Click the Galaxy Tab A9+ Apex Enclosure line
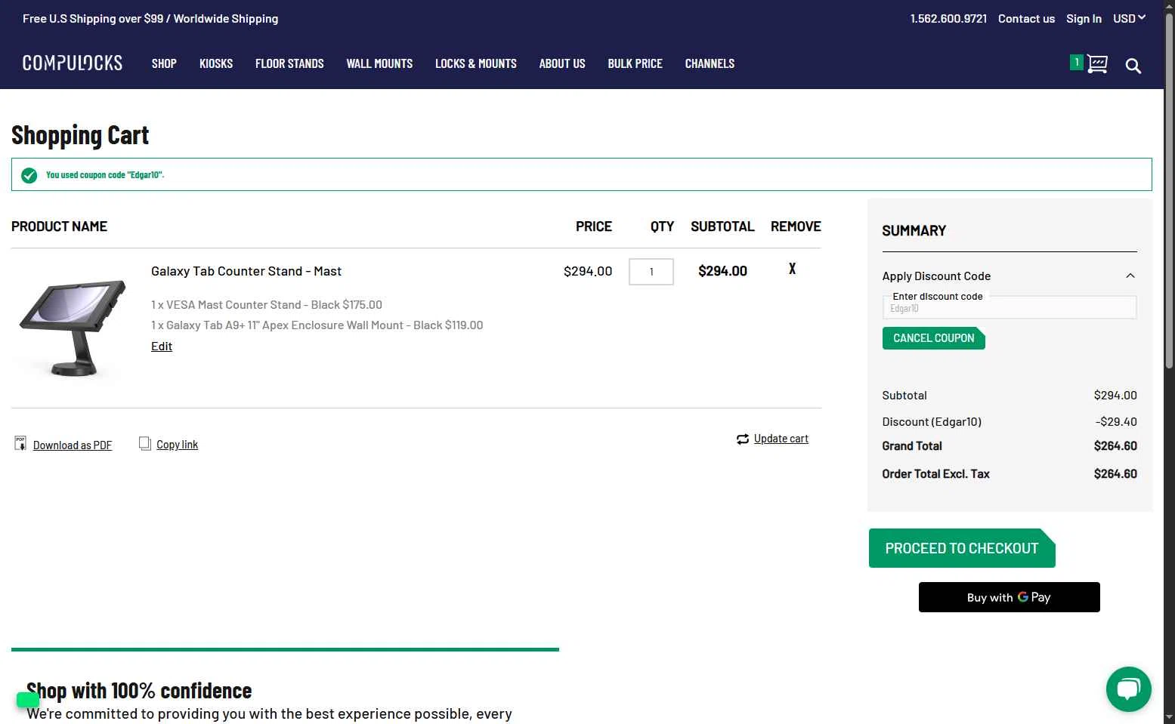Image resolution: width=1175 pixels, height=724 pixels. point(317,325)
